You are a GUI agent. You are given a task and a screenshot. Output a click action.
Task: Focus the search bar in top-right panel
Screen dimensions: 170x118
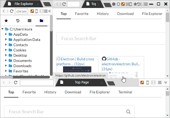pos(111,39)
